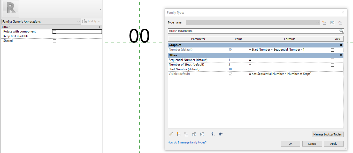Edit the Start Number value cell

238,69
